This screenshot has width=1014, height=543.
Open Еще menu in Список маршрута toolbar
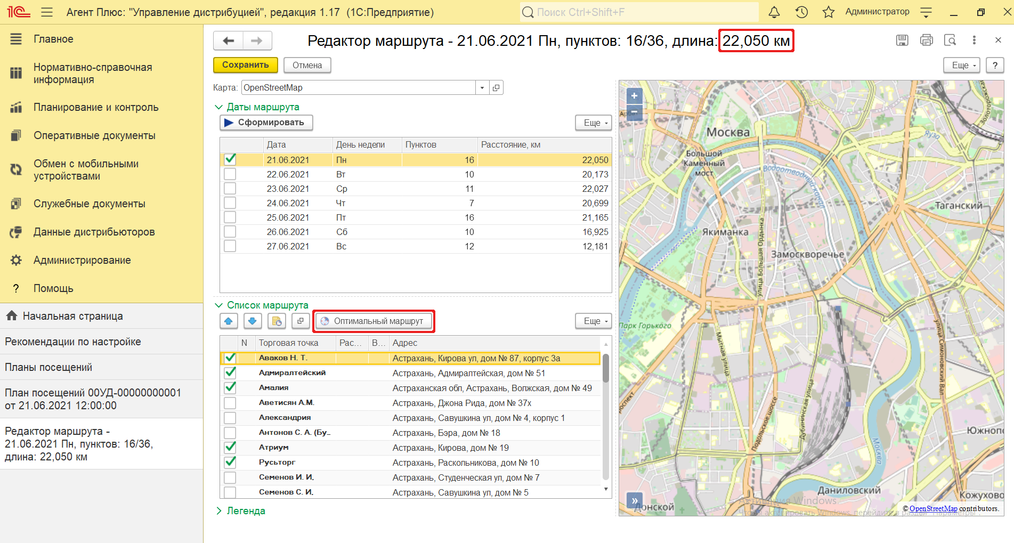594,321
